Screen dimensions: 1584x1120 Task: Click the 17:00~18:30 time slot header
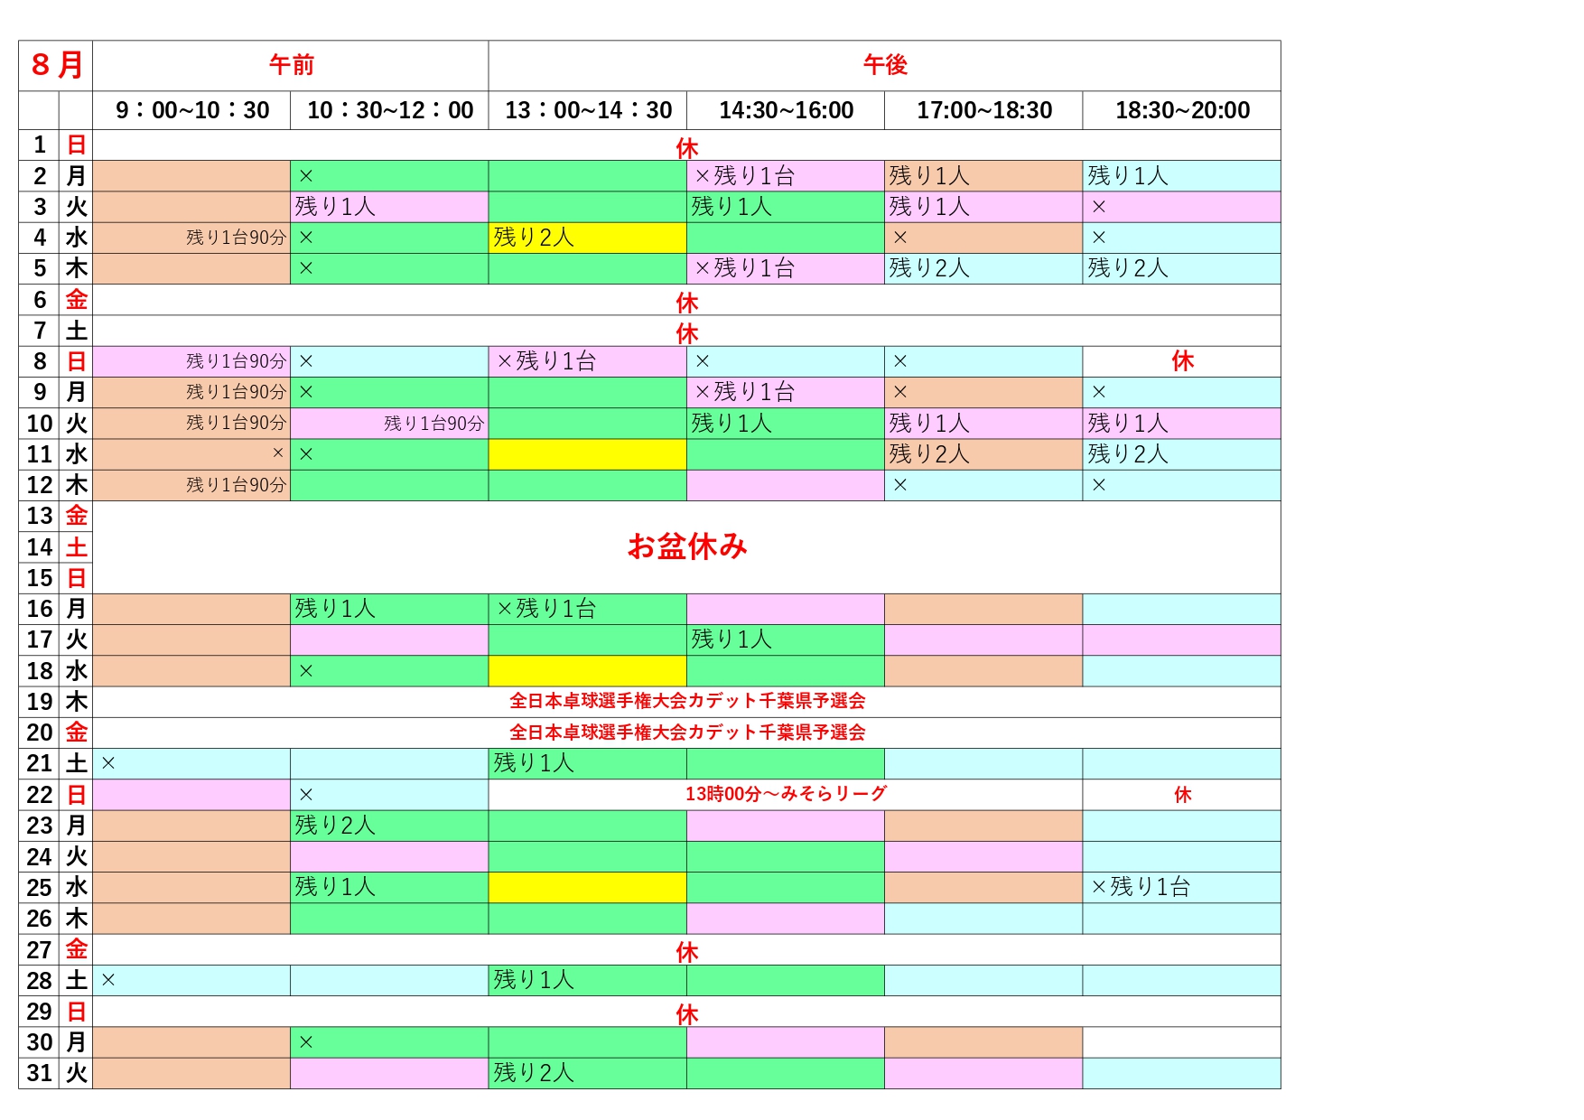(984, 110)
